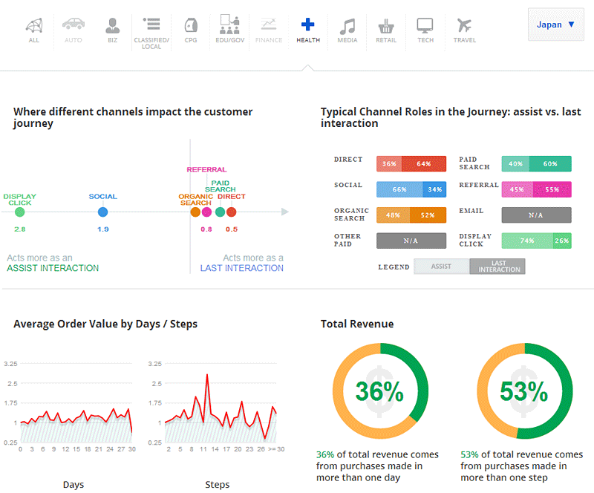
Task: Choose the BIZ person icon
Action: (x=113, y=25)
